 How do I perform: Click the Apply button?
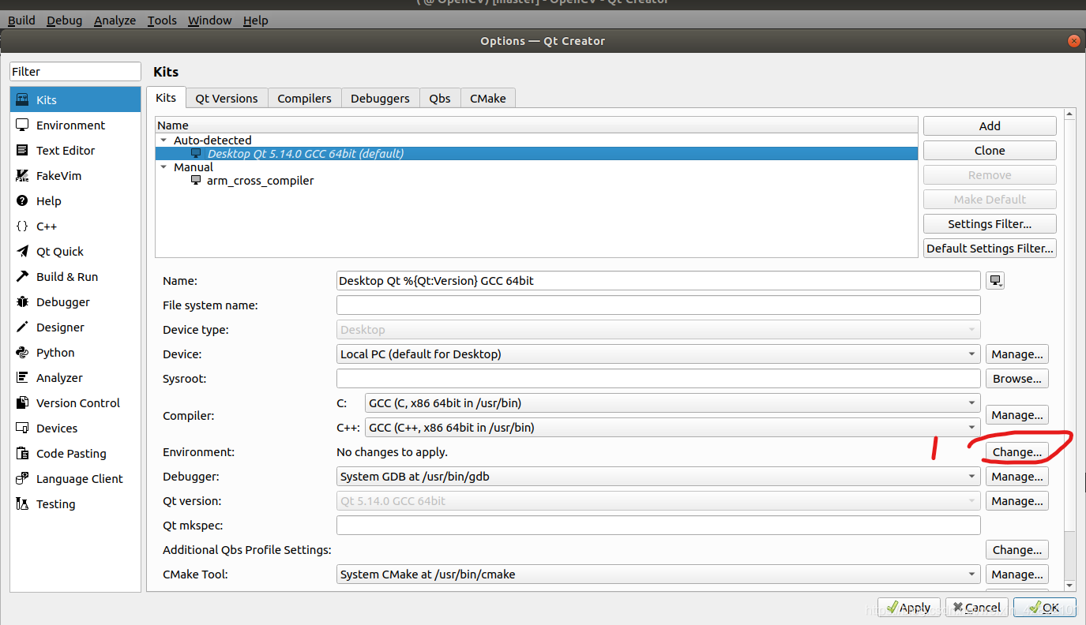coord(909,607)
